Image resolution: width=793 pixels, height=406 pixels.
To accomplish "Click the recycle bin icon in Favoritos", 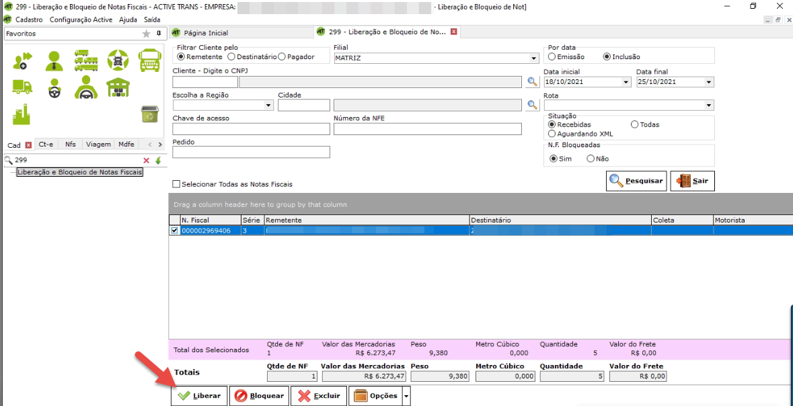I will [149, 114].
